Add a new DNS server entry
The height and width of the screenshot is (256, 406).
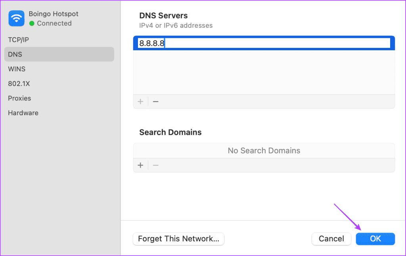[140, 102]
